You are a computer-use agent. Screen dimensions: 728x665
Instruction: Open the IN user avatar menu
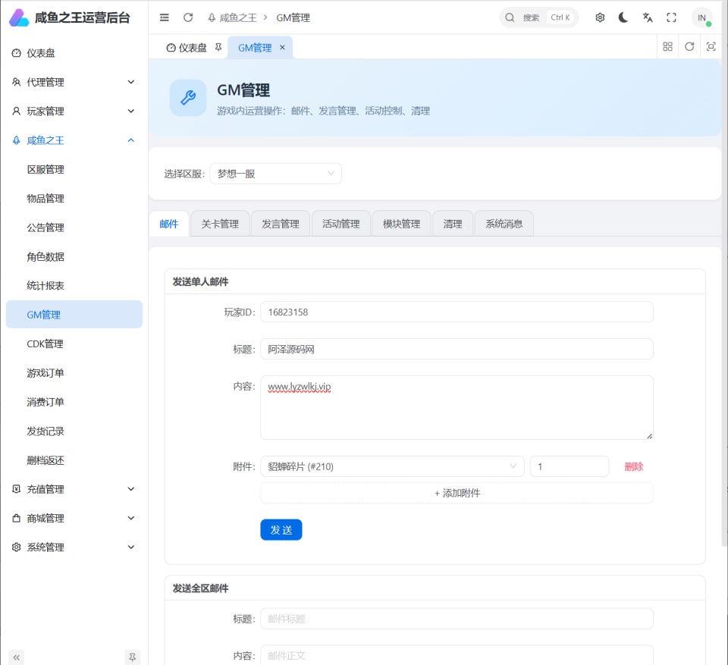[701, 17]
